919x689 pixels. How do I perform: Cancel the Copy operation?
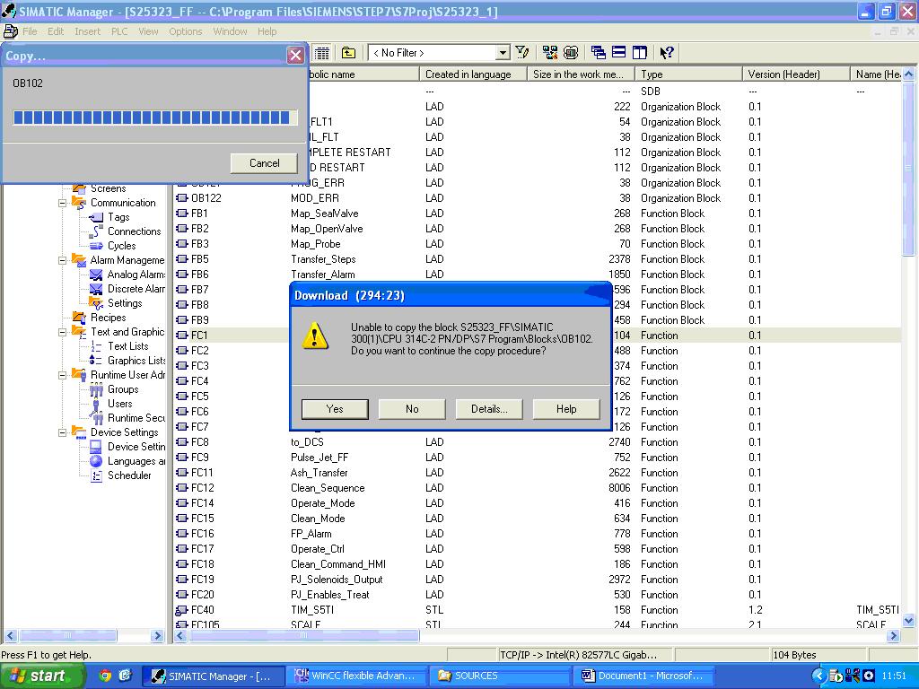click(265, 163)
